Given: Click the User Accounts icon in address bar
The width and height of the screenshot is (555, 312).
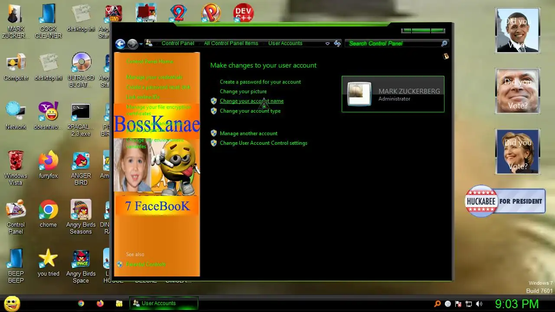Looking at the screenshot, I should tap(149, 43).
